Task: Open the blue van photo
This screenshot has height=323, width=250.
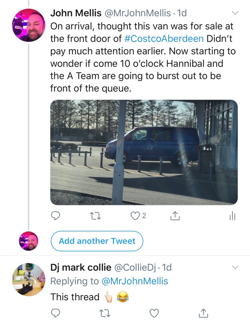Action: (144, 153)
